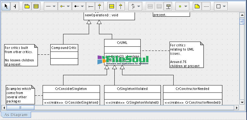This screenshot has height=120, width=247.
Task: Select the plain line linking tool
Action: [x=91, y=6]
